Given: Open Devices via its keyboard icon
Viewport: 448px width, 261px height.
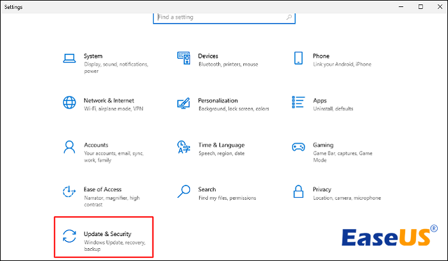Looking at the screenshot, I should [x=184, y=59].
